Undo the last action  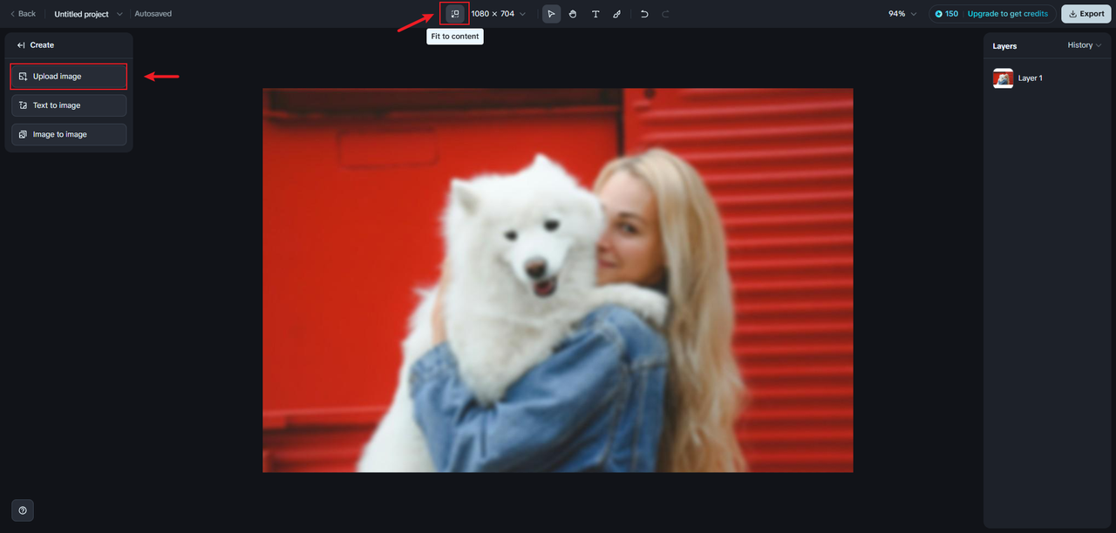644,14
